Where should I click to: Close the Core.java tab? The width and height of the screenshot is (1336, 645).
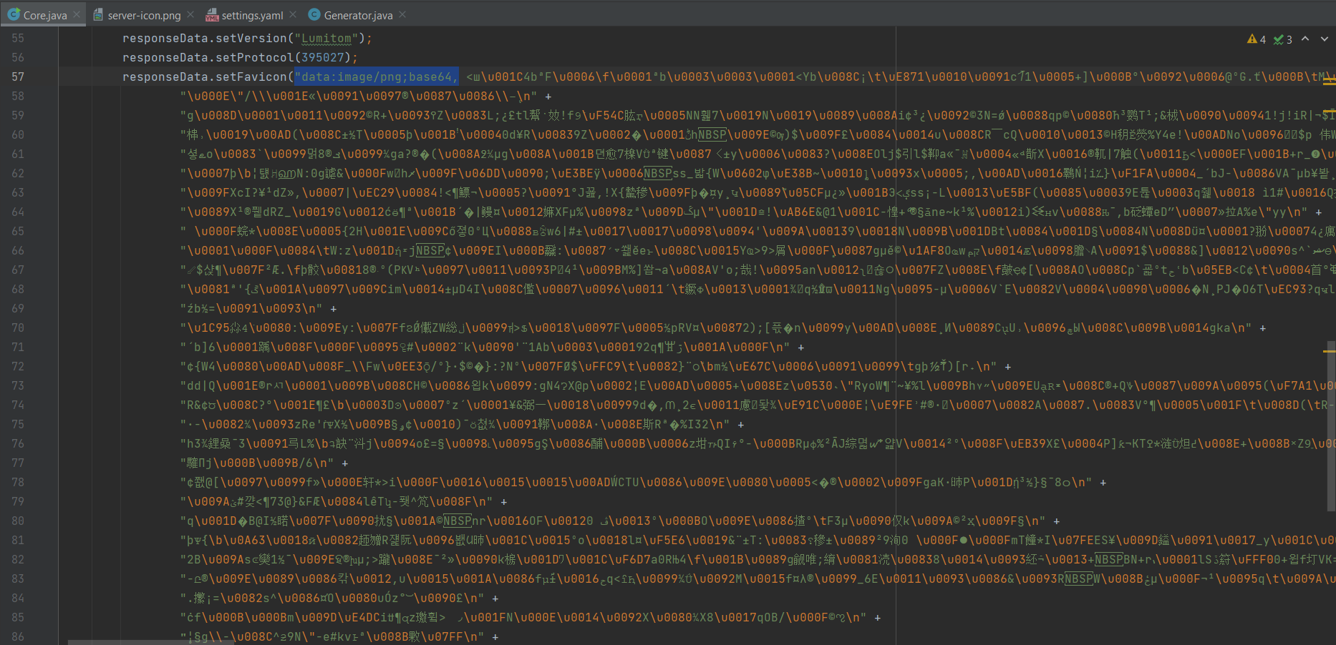pos(76,14)
